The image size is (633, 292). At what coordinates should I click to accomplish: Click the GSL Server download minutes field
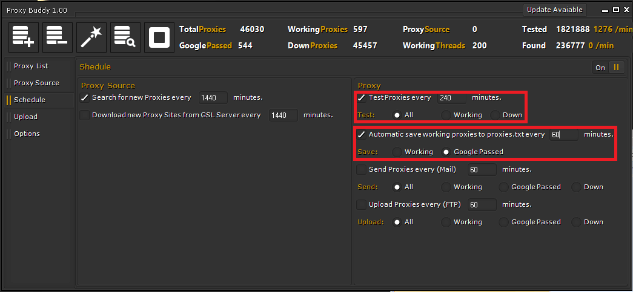coord(283,115)
